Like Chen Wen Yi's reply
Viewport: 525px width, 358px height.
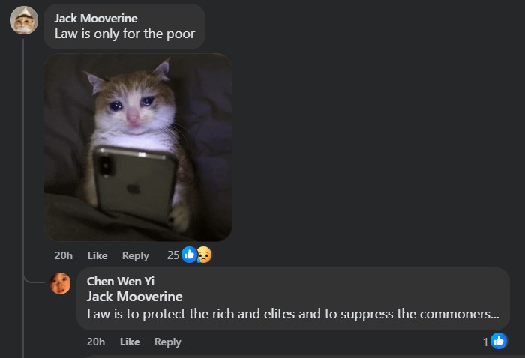tap(130, 342)
